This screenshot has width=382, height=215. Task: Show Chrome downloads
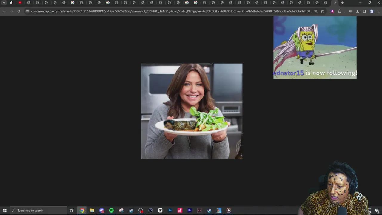[357, 11]
